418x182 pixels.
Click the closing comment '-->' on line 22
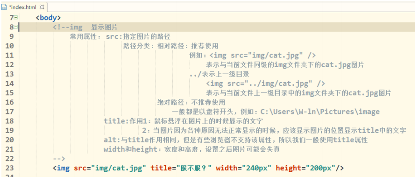pyautogui.click(x=59, y=158)
